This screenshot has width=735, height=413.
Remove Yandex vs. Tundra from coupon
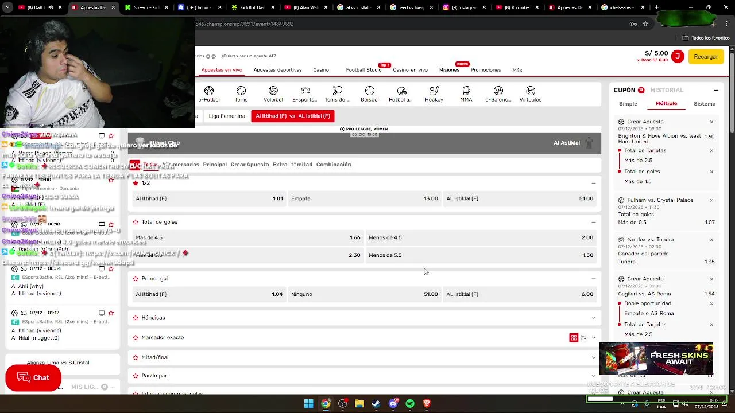711,240
